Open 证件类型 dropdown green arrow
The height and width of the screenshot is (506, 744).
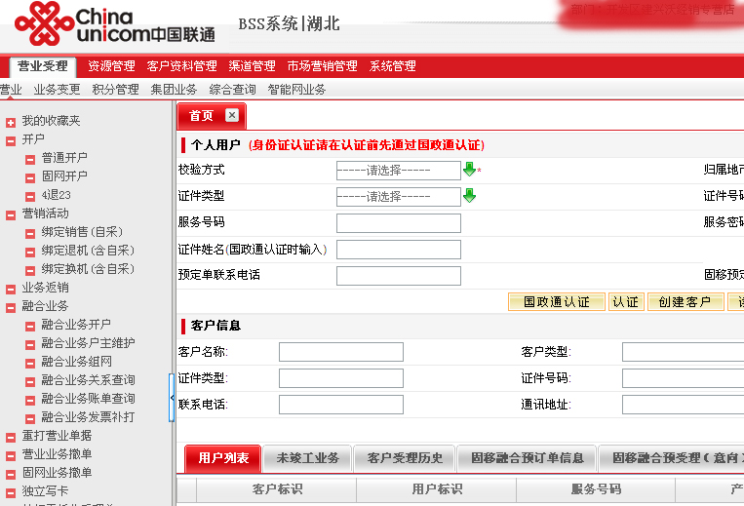click(x=469, y=195)
